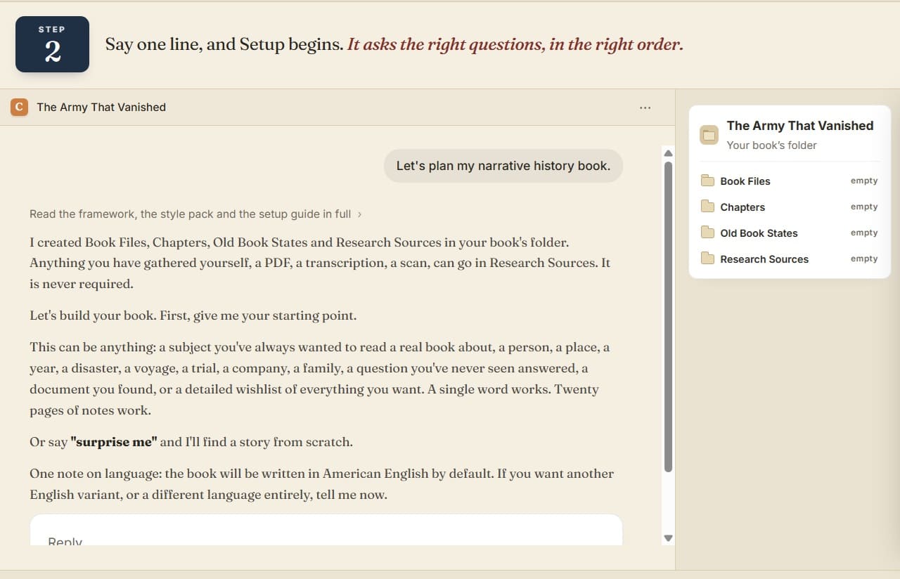Click the 'Your book's folder' subtitle
This screenshot has width=900, height=579.
click(x=772, y=145)
